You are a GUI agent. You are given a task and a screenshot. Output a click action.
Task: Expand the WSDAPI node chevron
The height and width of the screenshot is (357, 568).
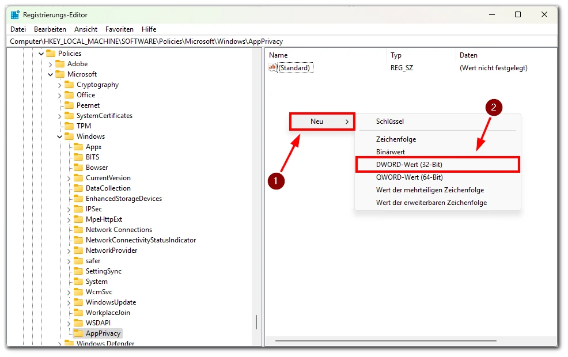[69, 324]
